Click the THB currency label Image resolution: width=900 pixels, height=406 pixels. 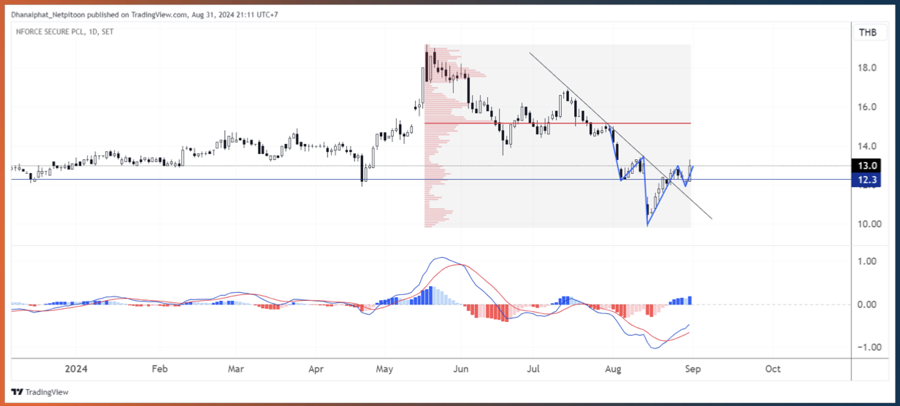click(868, 32)
